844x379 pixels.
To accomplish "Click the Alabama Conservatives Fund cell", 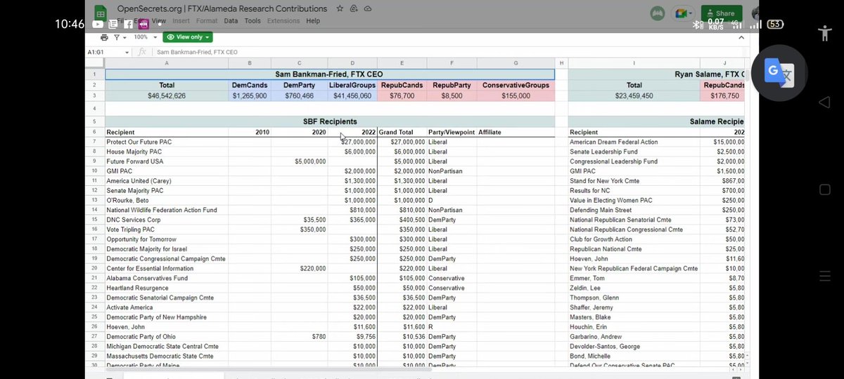I will tap(167, 278).
